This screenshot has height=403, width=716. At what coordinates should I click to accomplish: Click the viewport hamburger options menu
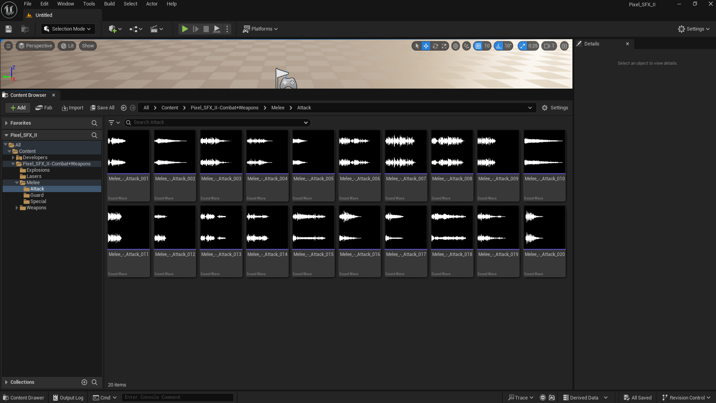[8, 46]
